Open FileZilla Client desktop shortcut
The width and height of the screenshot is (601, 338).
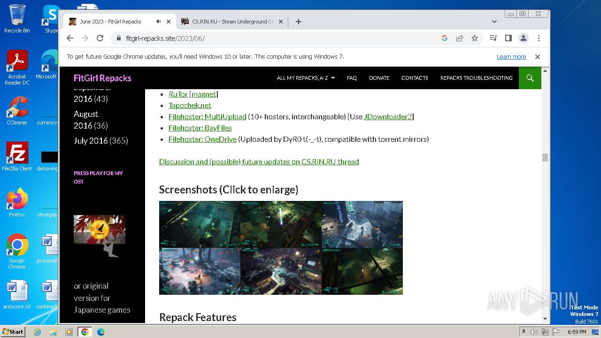coord(17,156)
